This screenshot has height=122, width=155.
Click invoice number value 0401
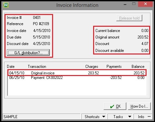click(x=37, y=18)
